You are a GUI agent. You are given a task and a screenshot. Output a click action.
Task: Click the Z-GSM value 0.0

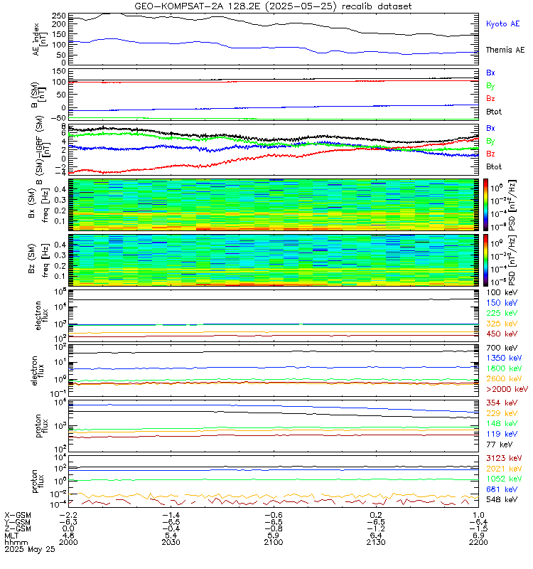68,528
